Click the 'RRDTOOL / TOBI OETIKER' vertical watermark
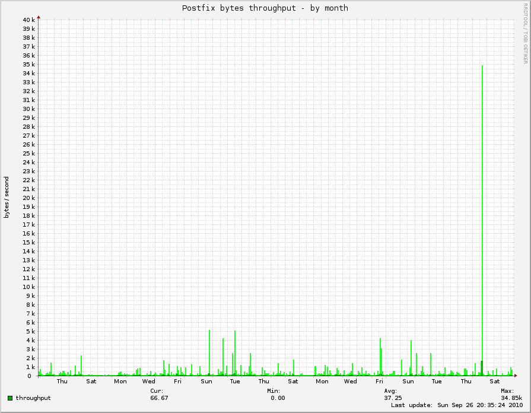Viewport: 531px width, 413px height. coord(525,33)
